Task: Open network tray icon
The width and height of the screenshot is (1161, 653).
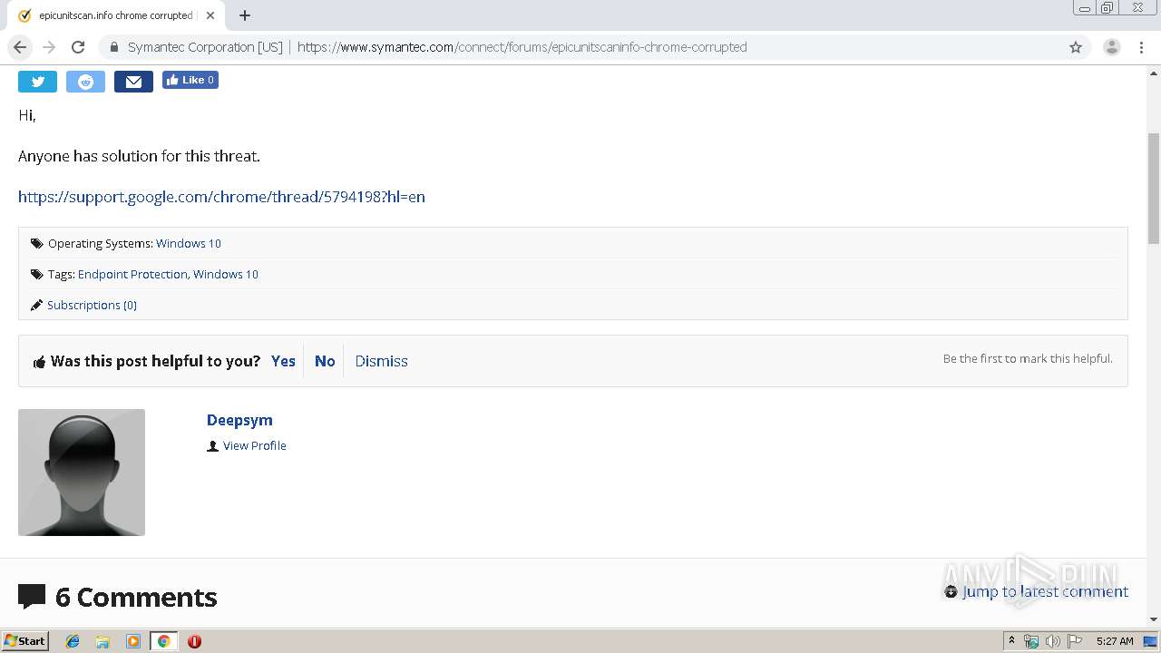Action: tap(1031, 641)
